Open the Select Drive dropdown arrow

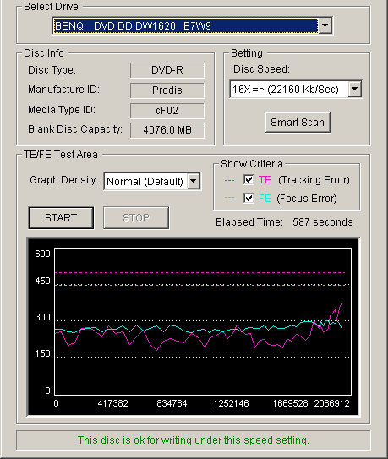(325, 25)
